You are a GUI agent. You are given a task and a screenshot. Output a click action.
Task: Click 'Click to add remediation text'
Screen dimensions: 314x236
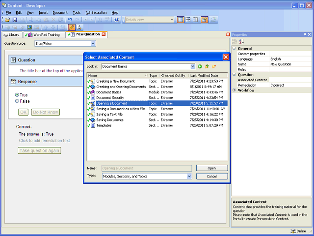[x=45, y=141]
